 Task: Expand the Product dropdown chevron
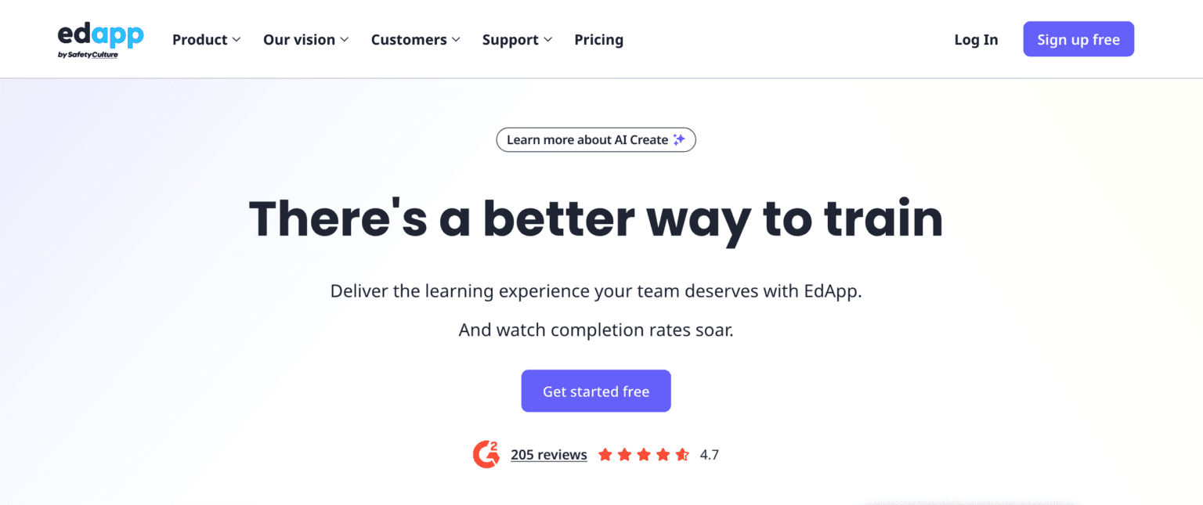pyautogui.click(x=237, y=40)
